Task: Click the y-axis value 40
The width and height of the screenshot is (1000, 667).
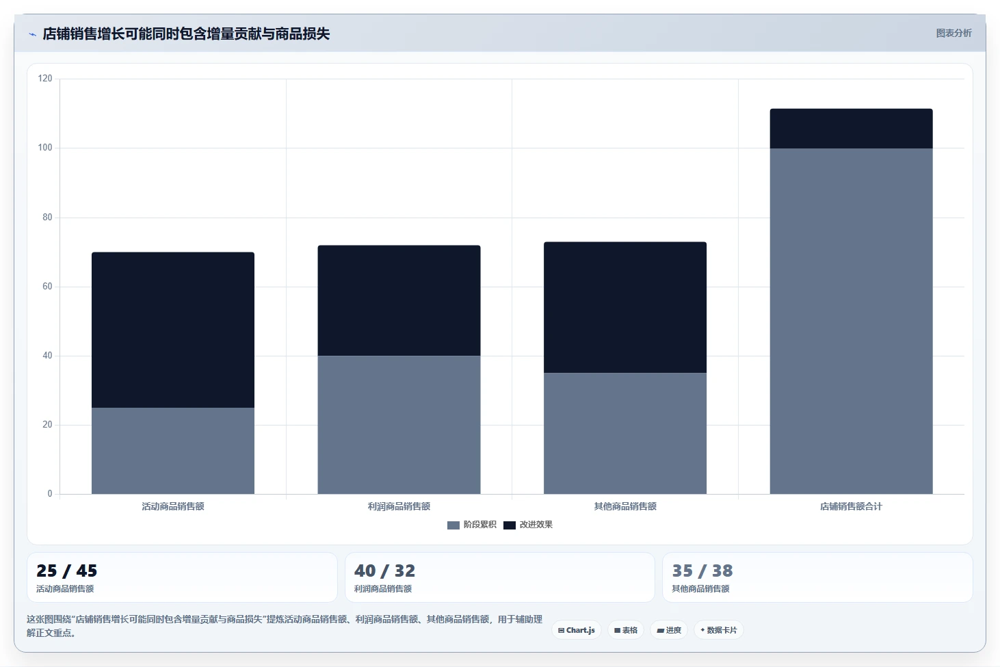Action: pos(47,355)
